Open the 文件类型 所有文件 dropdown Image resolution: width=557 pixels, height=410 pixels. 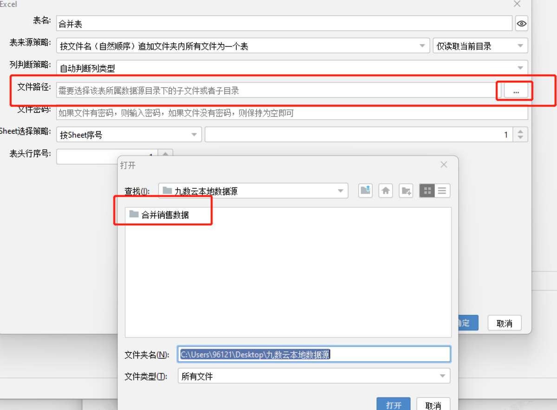tap(314, 376)
